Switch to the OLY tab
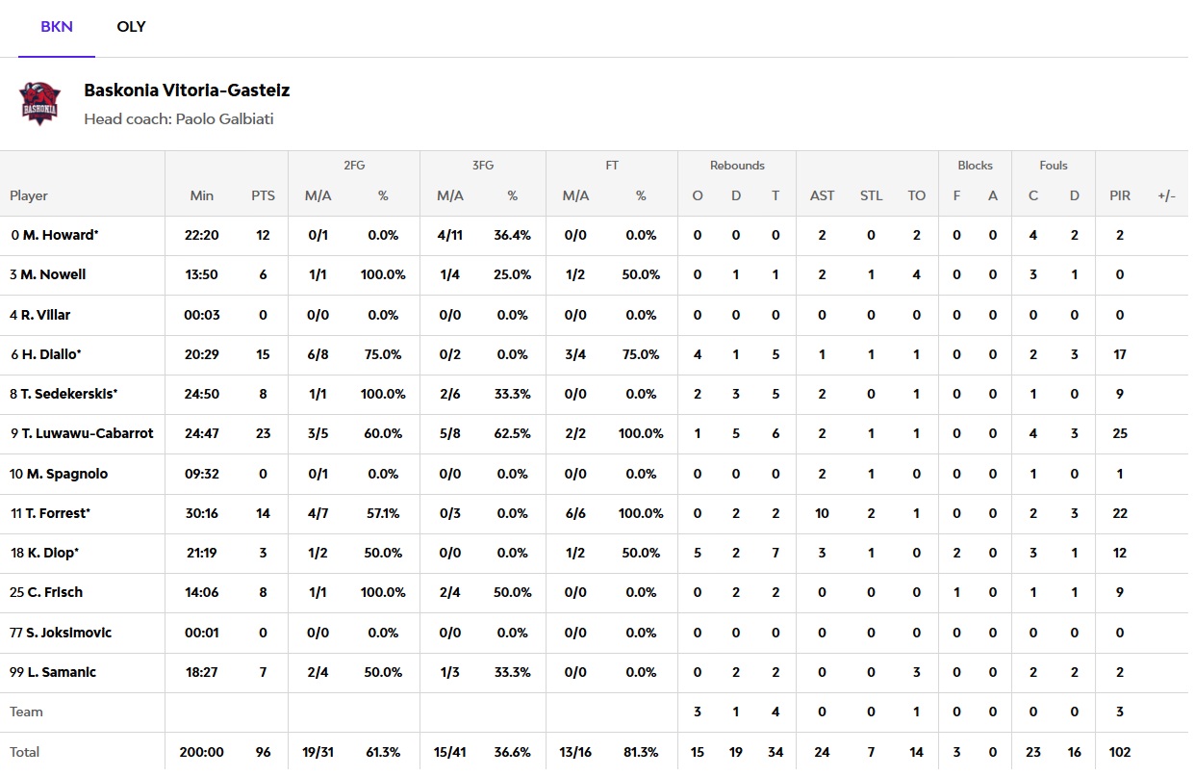The height and width of the screenshot is (777, 1195). pos(131,27)
